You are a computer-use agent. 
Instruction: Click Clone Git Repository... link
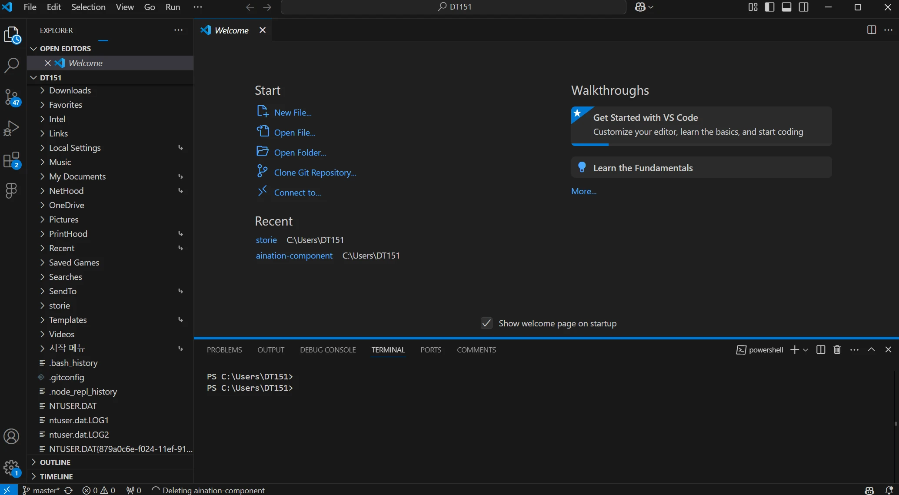[315, 173]
